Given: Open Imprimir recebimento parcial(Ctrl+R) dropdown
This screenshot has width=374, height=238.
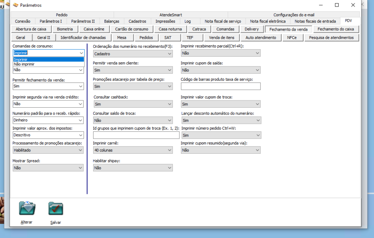Looking at the screenshot, I should pos(221,53).
